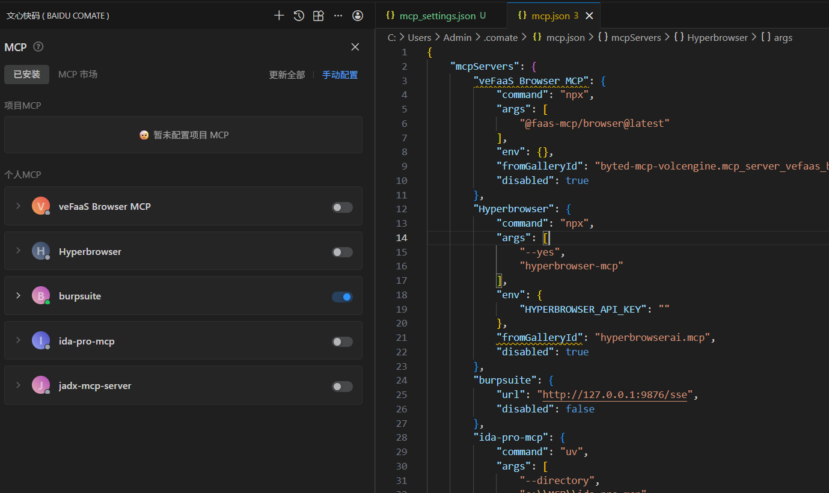Click the ida-pro-mcp avatar icon

pos(40,341)
